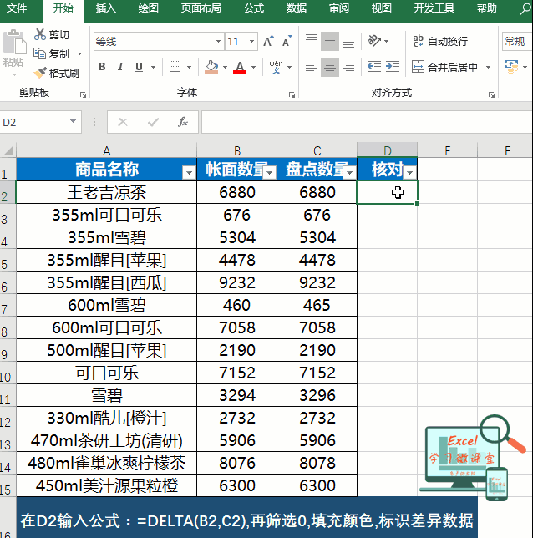Screen dimensions: 533x538
Task: Click the Insert Function fx icon
Action: coord(183,122)
